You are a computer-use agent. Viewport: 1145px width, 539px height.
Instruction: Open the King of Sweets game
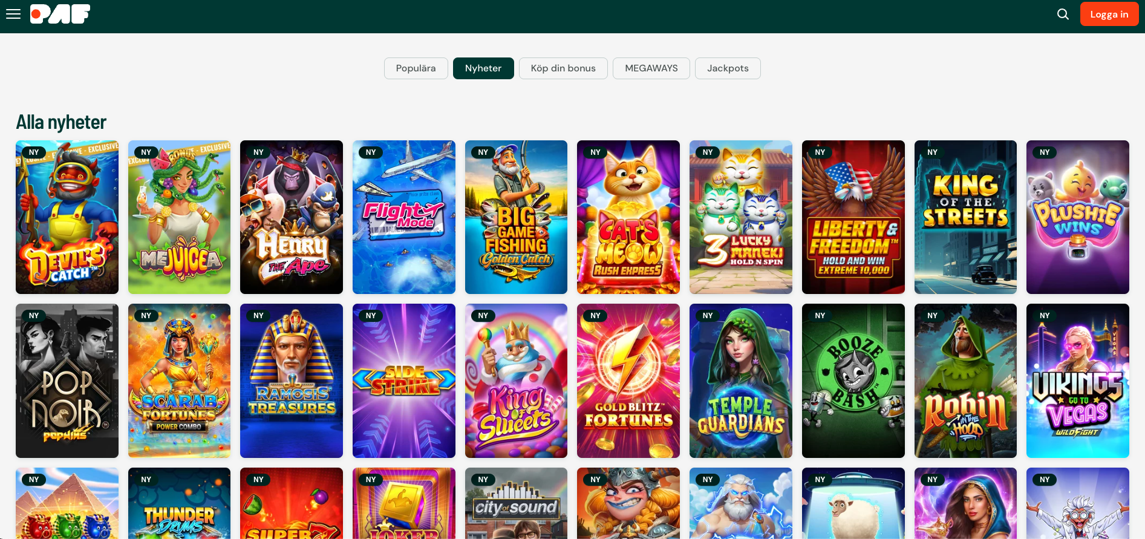coord(517,381)
